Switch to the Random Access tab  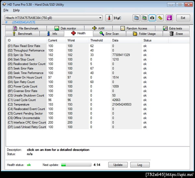(134, 28)
